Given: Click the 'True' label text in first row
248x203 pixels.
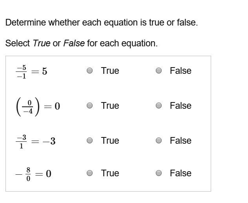Looking at the screenshot, I should pos(110,71).
